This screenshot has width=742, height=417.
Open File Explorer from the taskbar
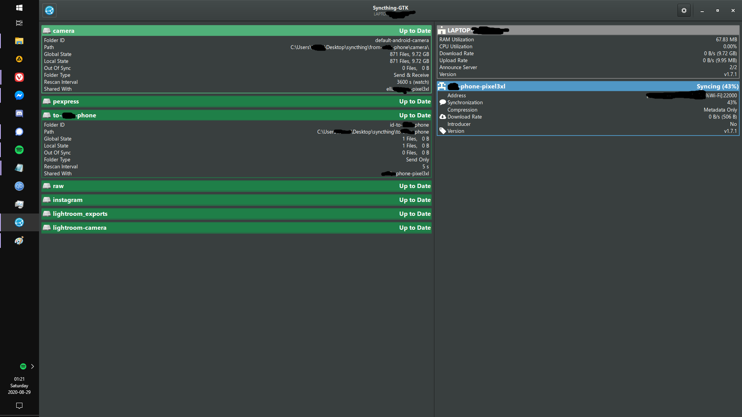click(x=19, y=41)
